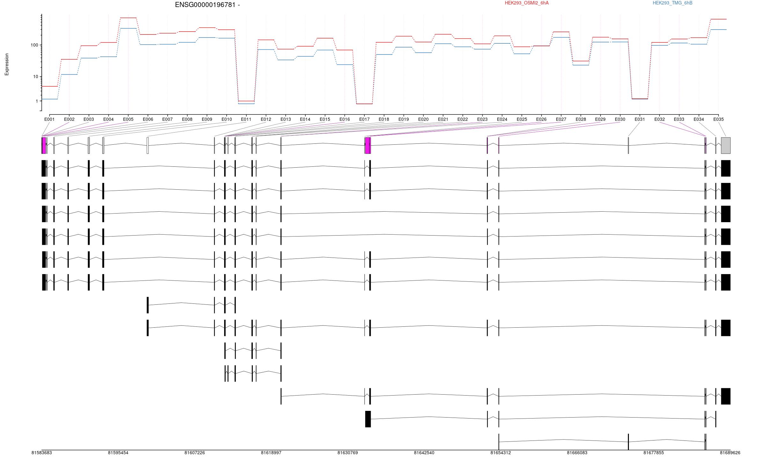Click y-axis tick value 1
Viewport: 765px width, 459px height.
pos(37,101)
